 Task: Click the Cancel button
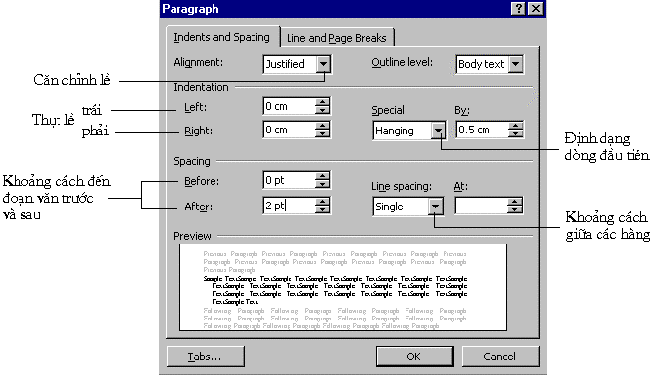tap(499, 357)
